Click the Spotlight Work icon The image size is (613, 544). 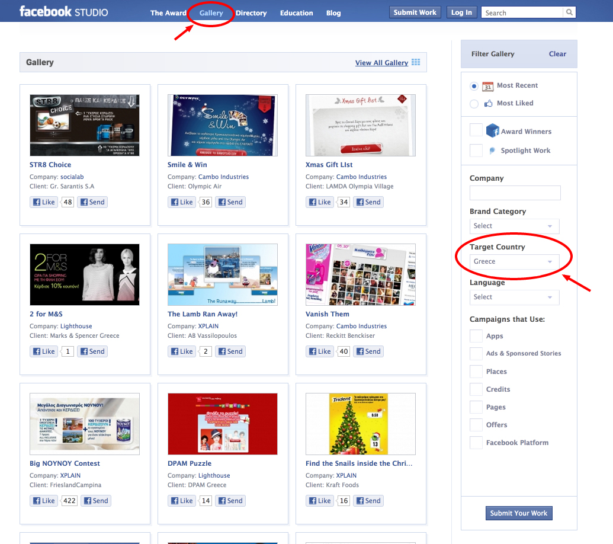point(492,151)
